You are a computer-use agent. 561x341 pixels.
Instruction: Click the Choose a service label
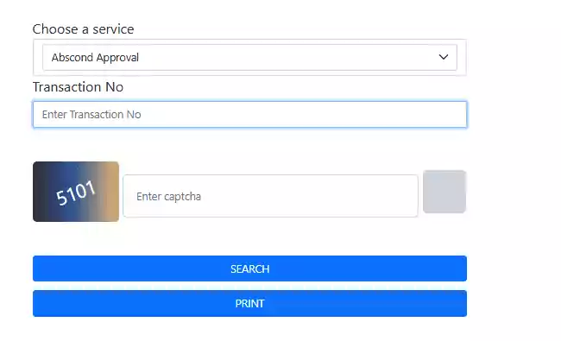tap(83, 29)
